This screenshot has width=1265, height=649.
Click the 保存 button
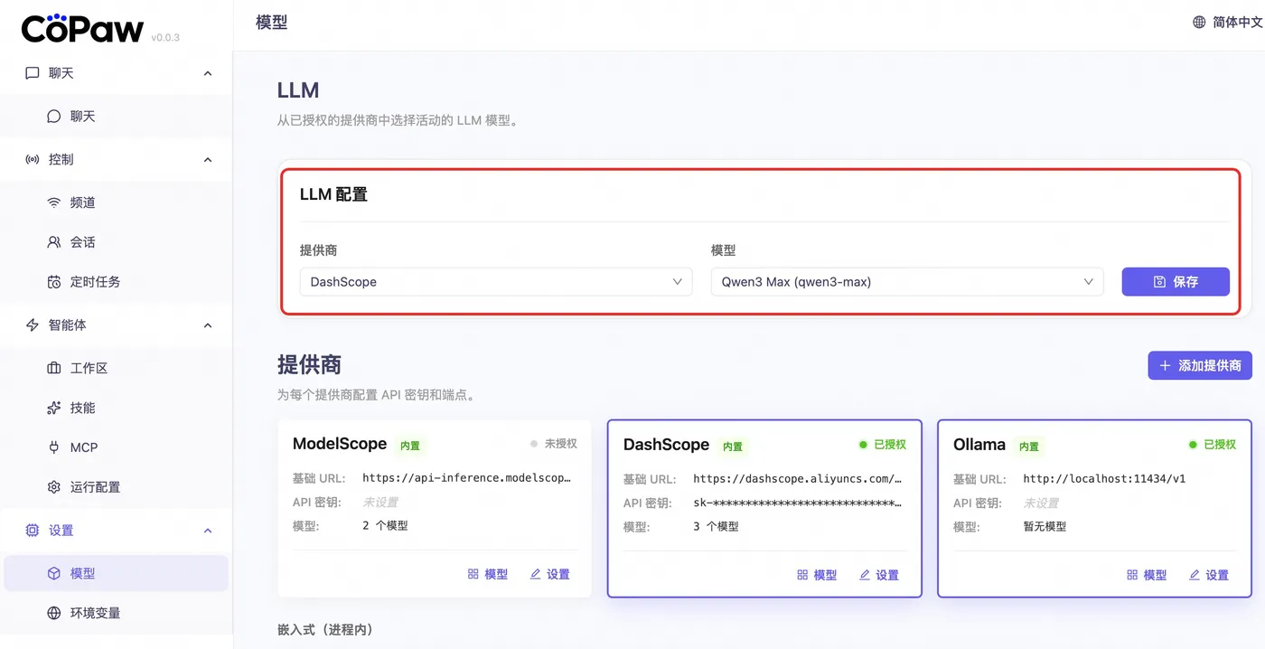[1176, 281]
